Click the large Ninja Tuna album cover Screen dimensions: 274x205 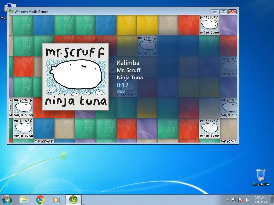tap(75, 77)
